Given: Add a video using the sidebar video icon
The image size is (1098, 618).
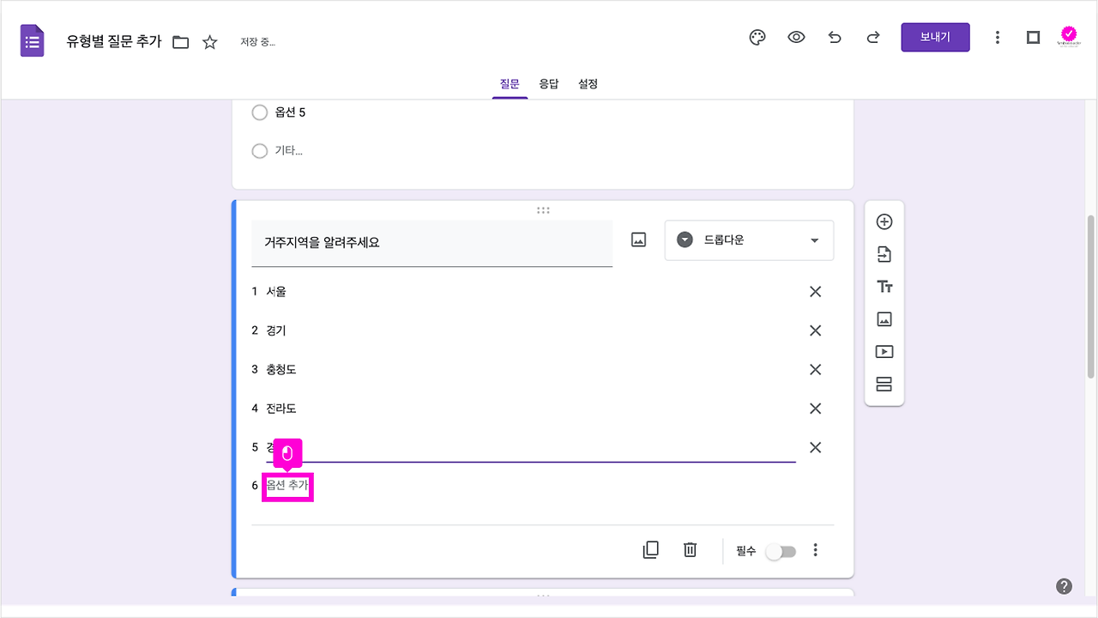Looking at the screenshot, I should tap(884, 351).
